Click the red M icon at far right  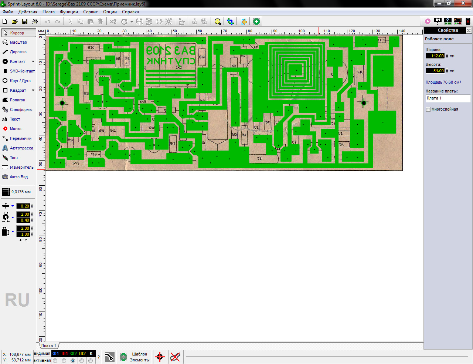468,21
